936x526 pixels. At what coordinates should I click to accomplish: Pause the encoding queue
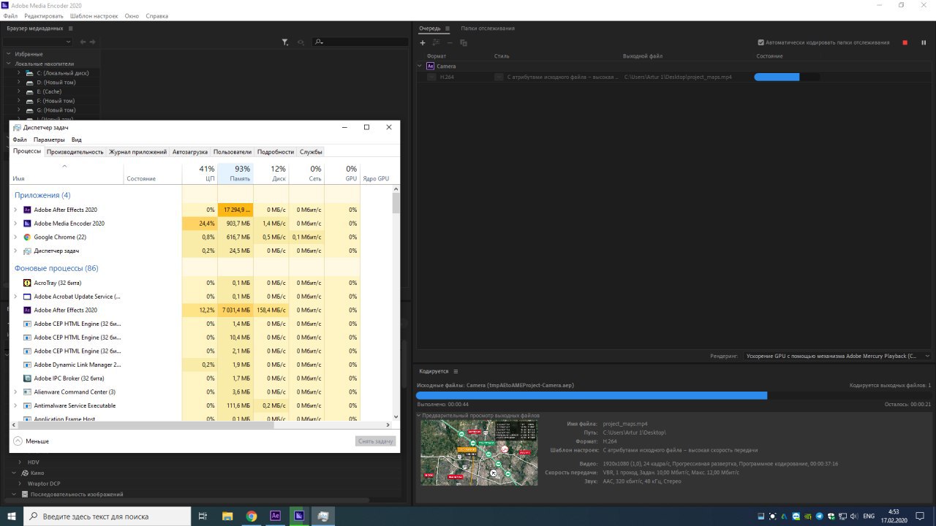pyautogui.click(x=924, y=42)
